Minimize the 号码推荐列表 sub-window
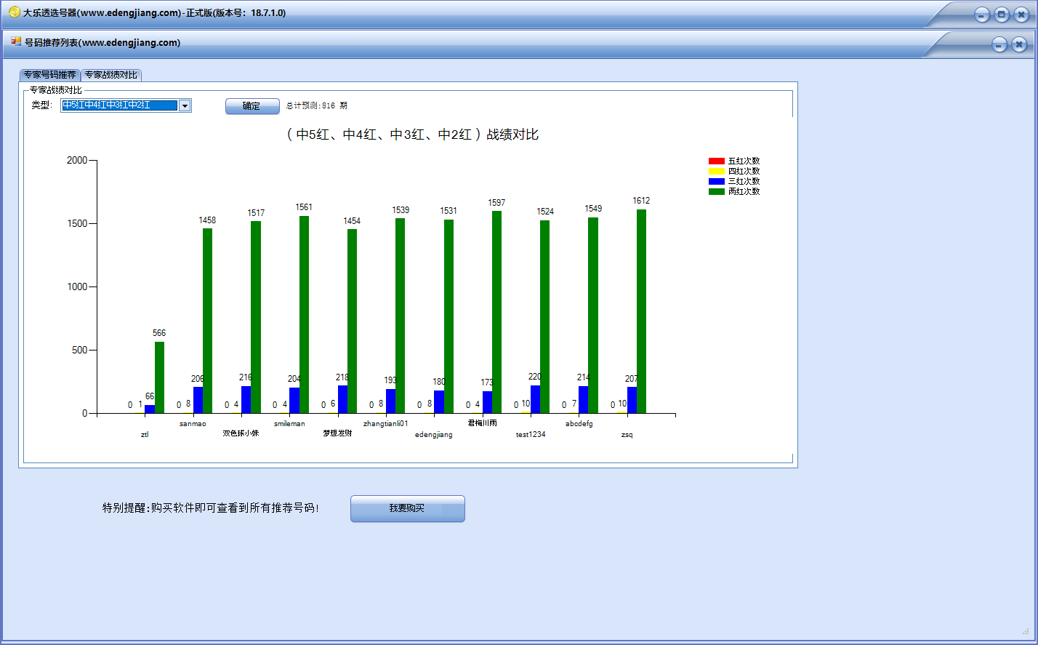Image resolution: width=1038 pixels, height=645 pixels. point(1000,45)
